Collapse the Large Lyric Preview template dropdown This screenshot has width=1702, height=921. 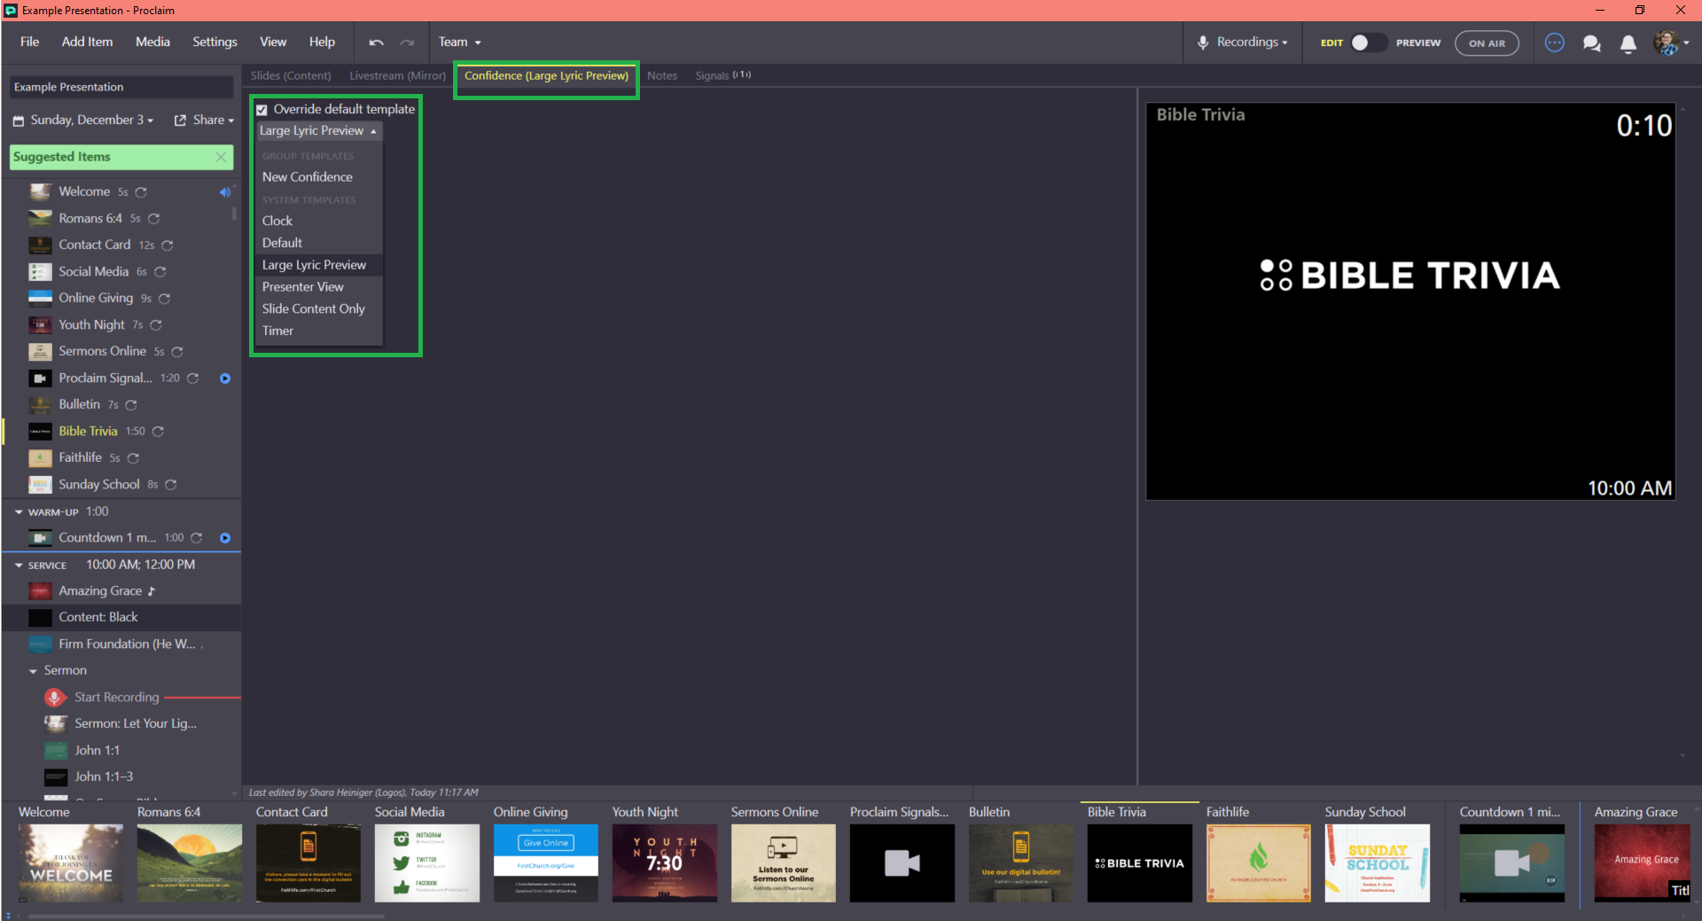[318, 130]
